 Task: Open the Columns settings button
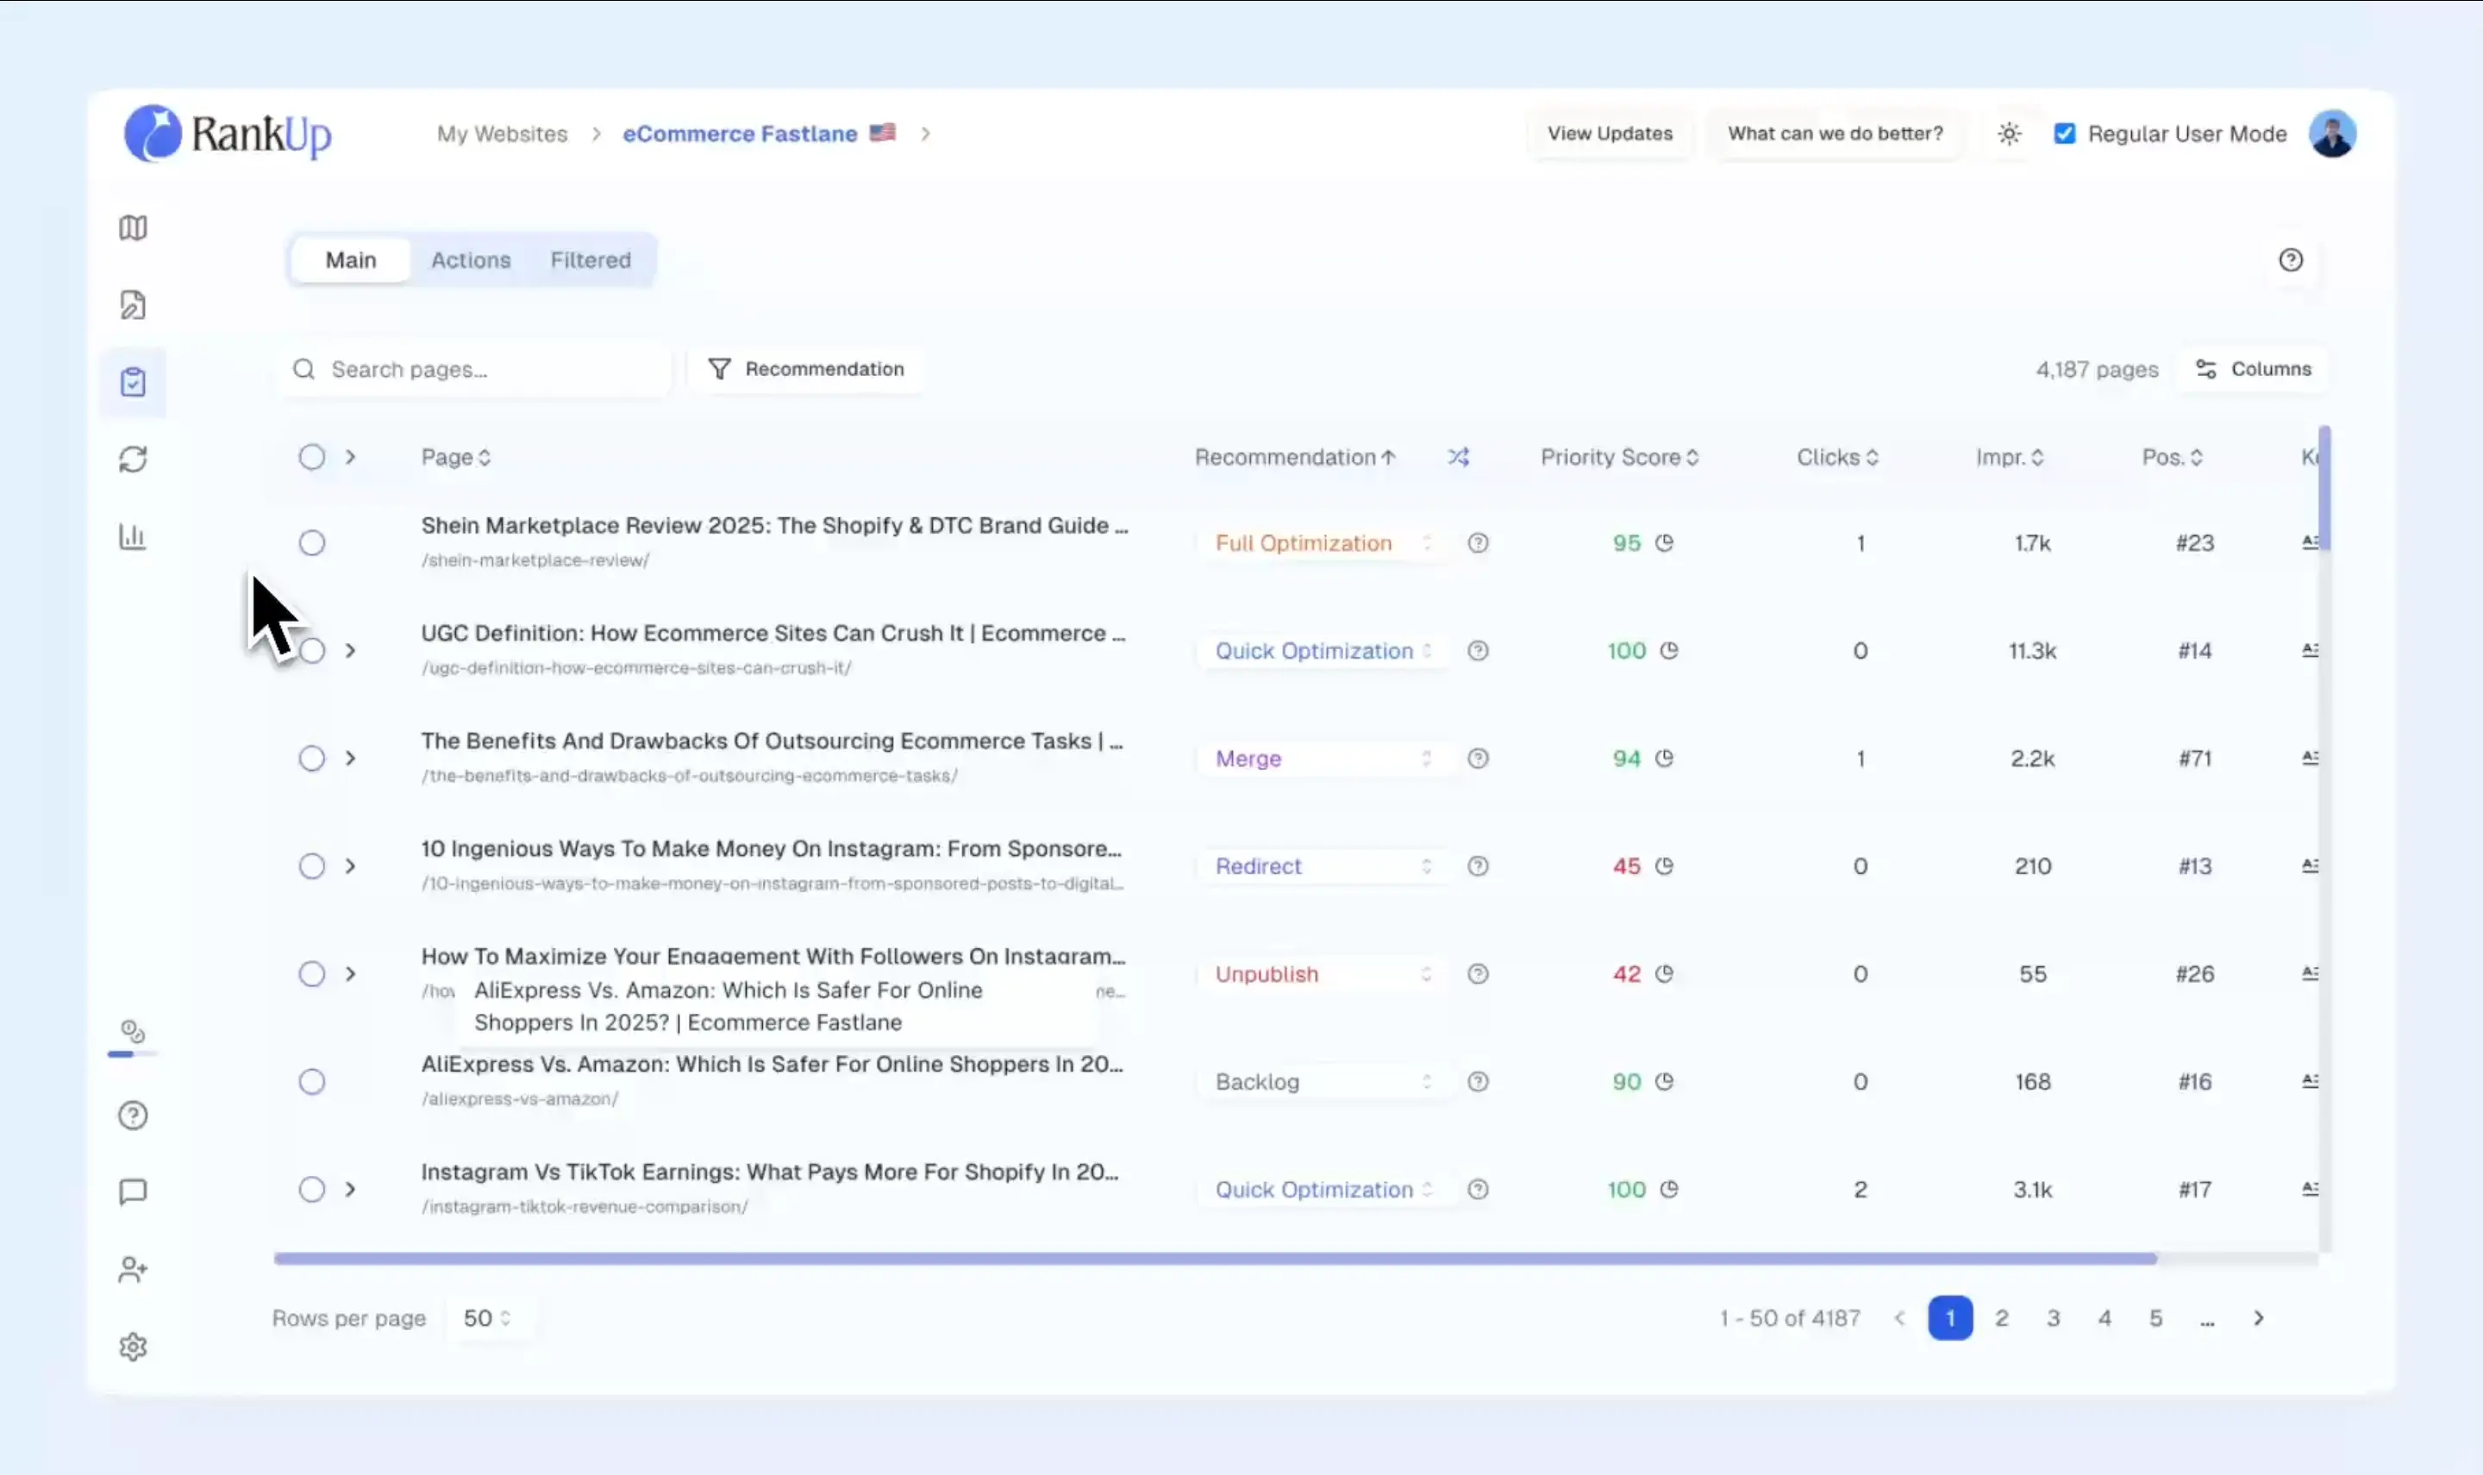click(2253, 369)
